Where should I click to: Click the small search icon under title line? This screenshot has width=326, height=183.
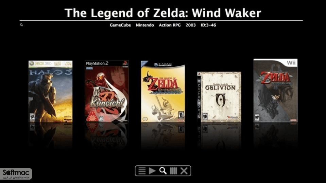[x=21, y=25]
